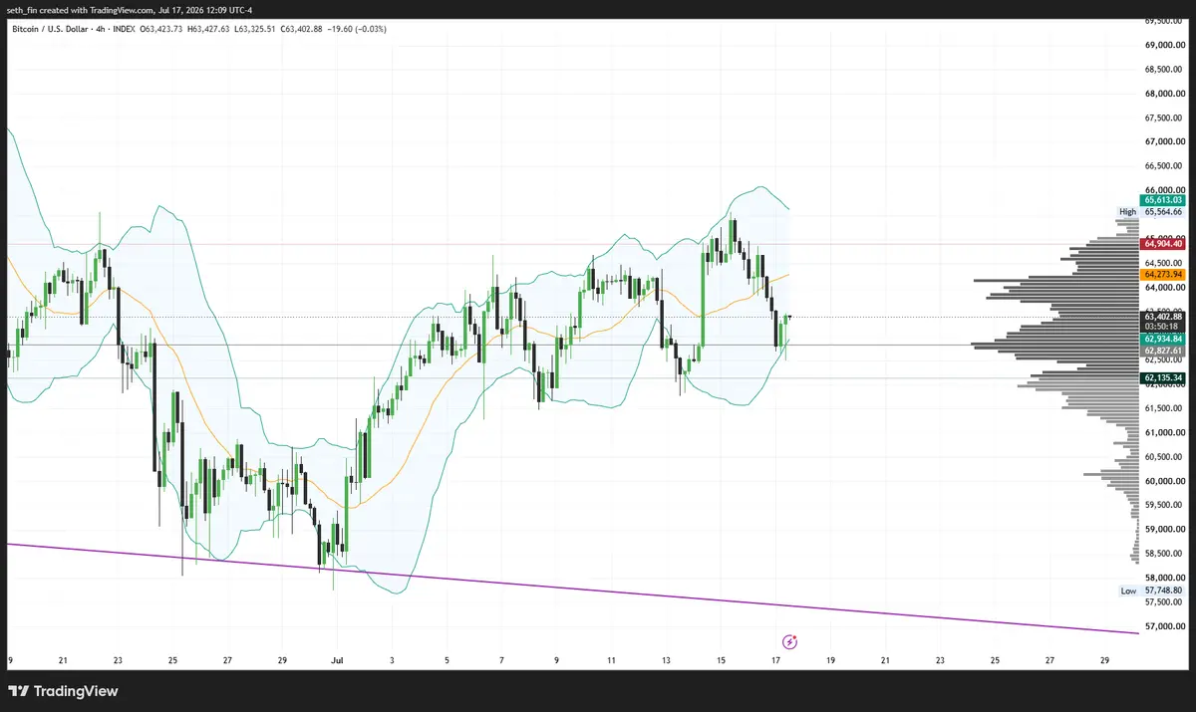Click the High 65,564.66 marker label

click(1150, 211)
